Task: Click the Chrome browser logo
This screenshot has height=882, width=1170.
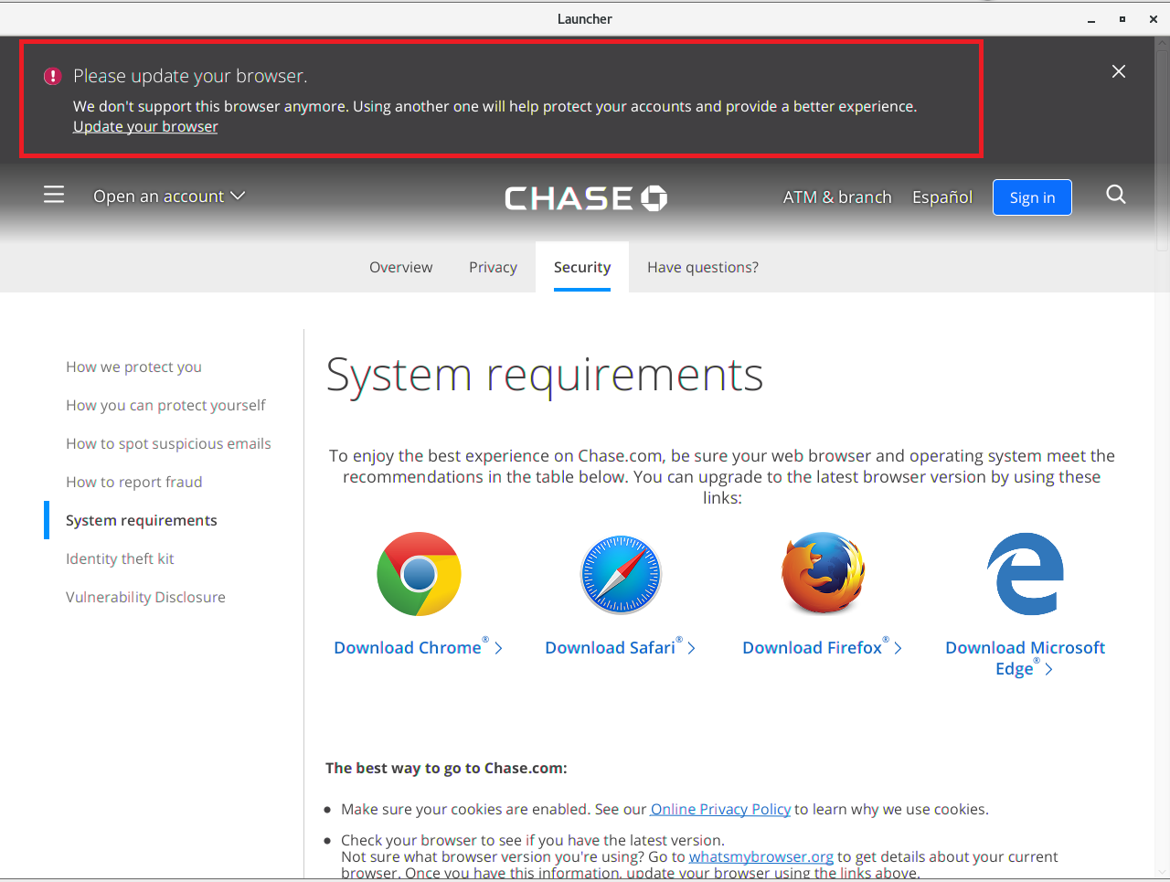Action: tap(419, 574)
